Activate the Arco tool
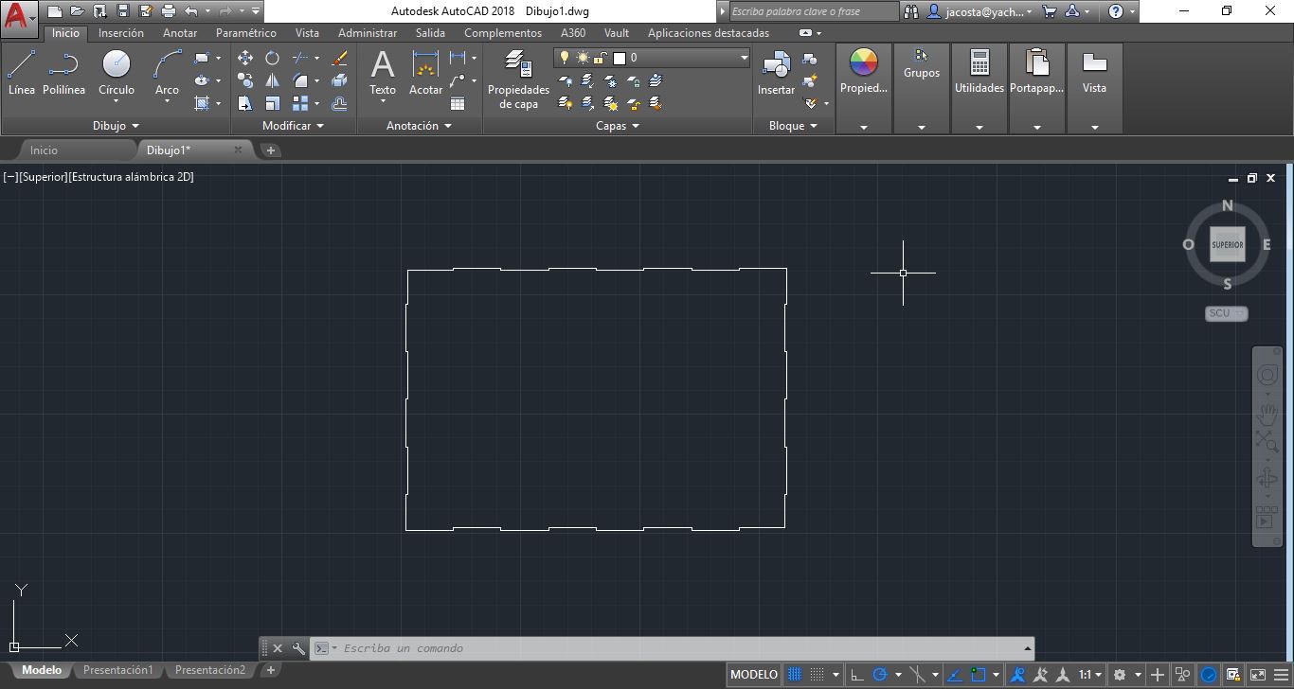The height and width of the screenshot is (689, 1294). point(167,73)
